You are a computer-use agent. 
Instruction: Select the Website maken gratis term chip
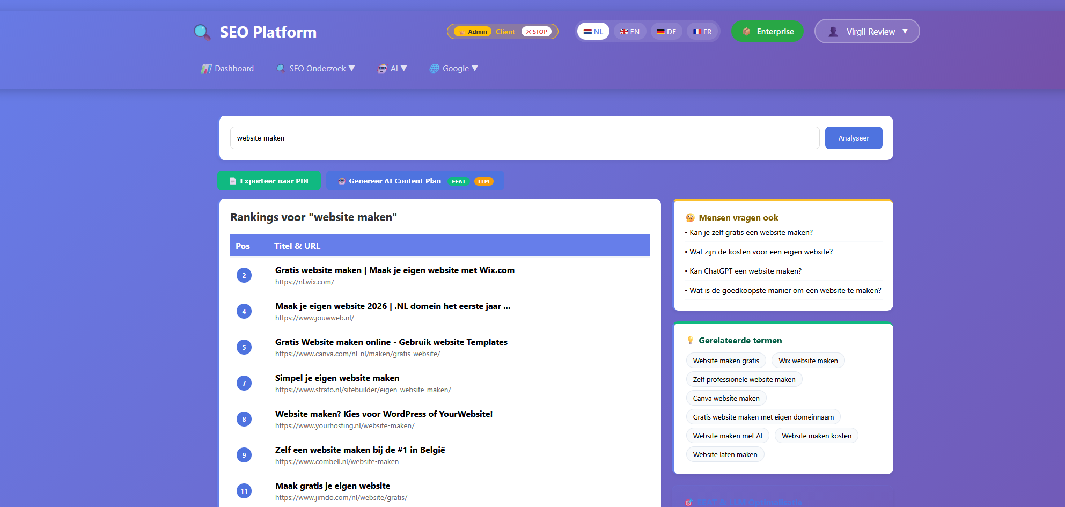[x=726, y=361]
